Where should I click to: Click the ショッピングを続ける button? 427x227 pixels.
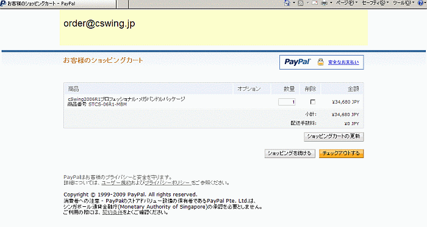[290, 153]
